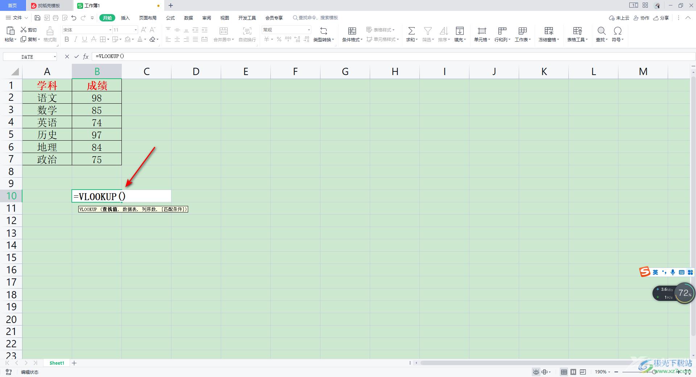Open the number format dropdown 常规
696x377 pixels.
coord(309,30)
